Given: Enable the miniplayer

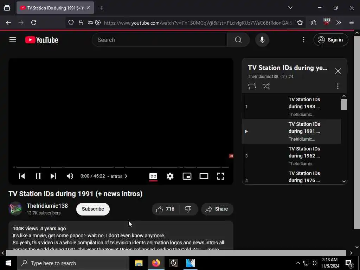Looking at the screenshot, I should tap(187, 176).
